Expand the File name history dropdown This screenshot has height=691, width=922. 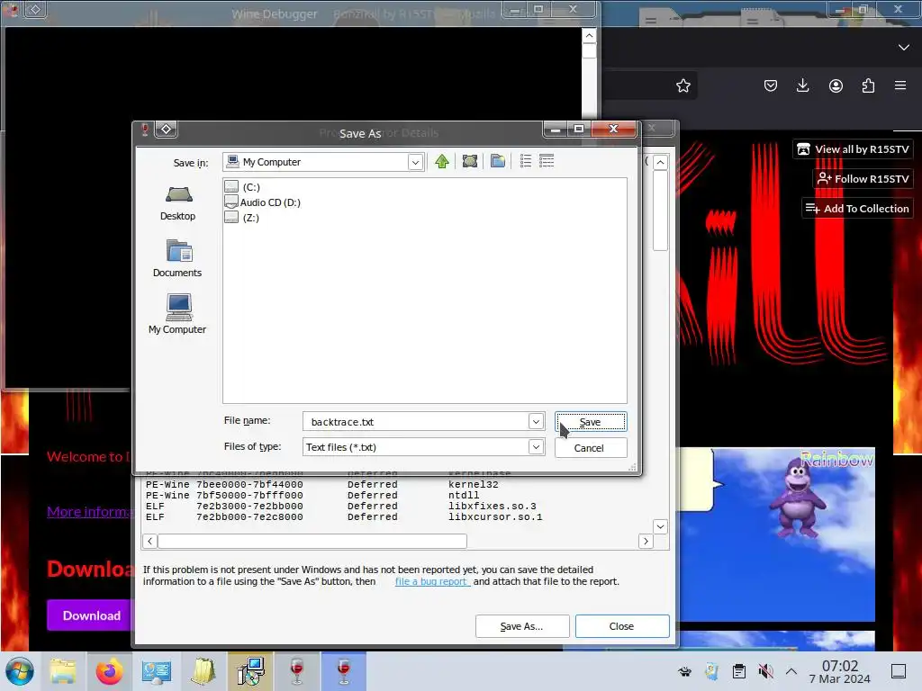tap(536, 421)
